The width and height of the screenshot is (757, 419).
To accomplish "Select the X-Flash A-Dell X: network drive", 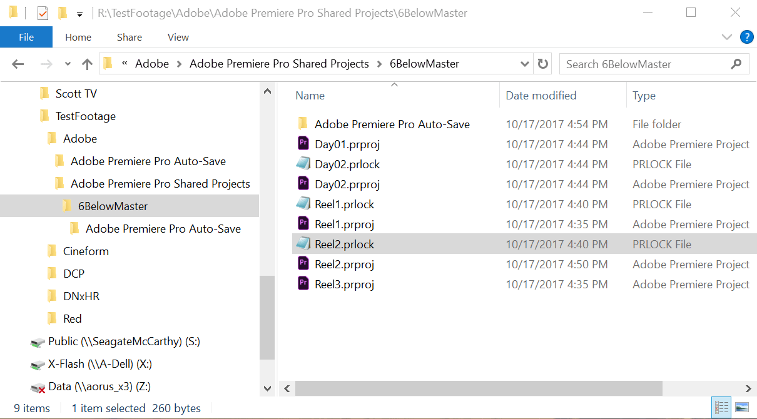I will point(92,364).
